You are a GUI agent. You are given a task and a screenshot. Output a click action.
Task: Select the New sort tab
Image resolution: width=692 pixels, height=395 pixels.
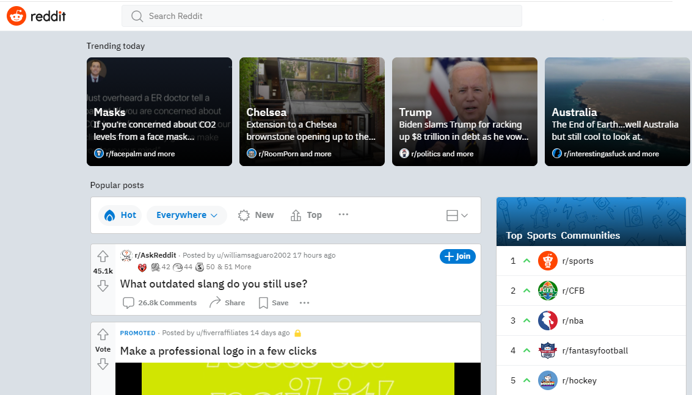256,215
